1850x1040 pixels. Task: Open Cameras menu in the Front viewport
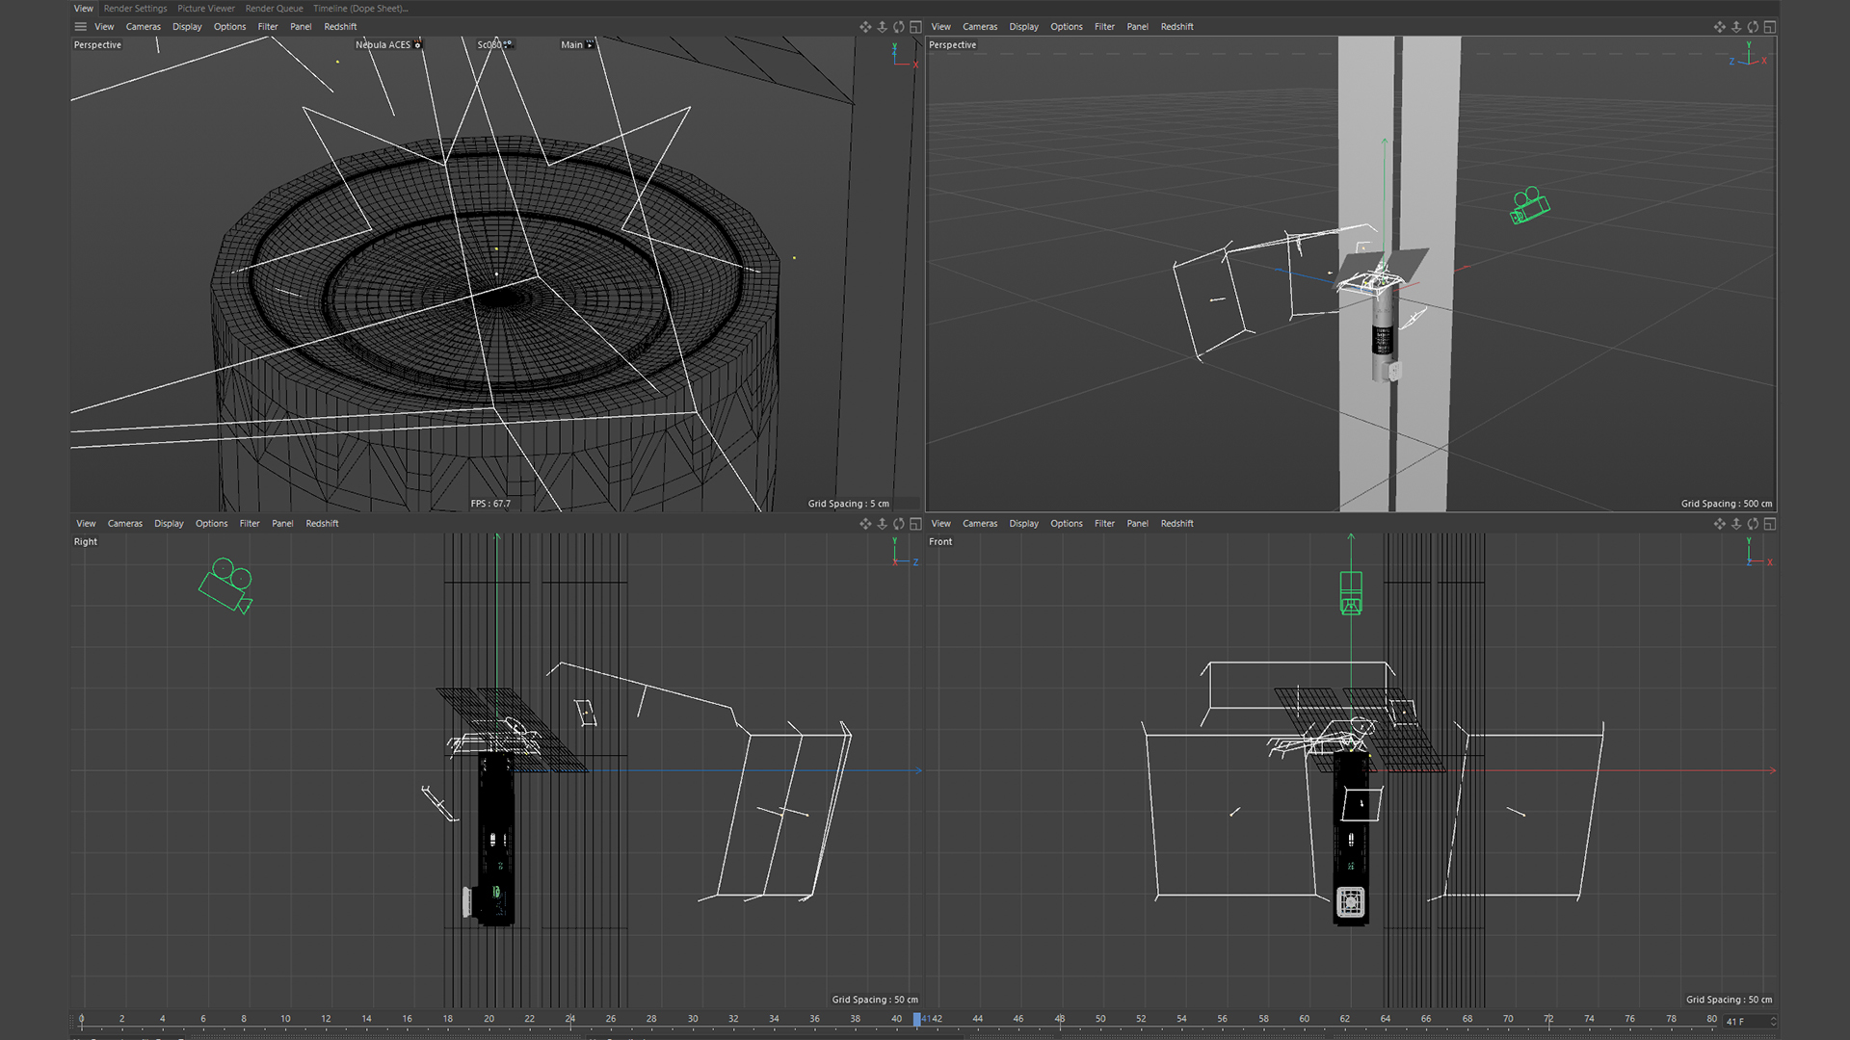979,524
